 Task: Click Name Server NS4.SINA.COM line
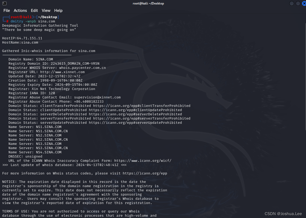click(x=35, y=152)
